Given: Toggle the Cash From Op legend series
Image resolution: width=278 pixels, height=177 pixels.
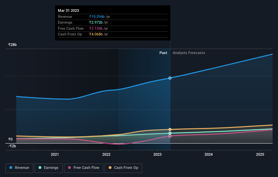Looking at the screenshot, I should [x=123, y=168].
